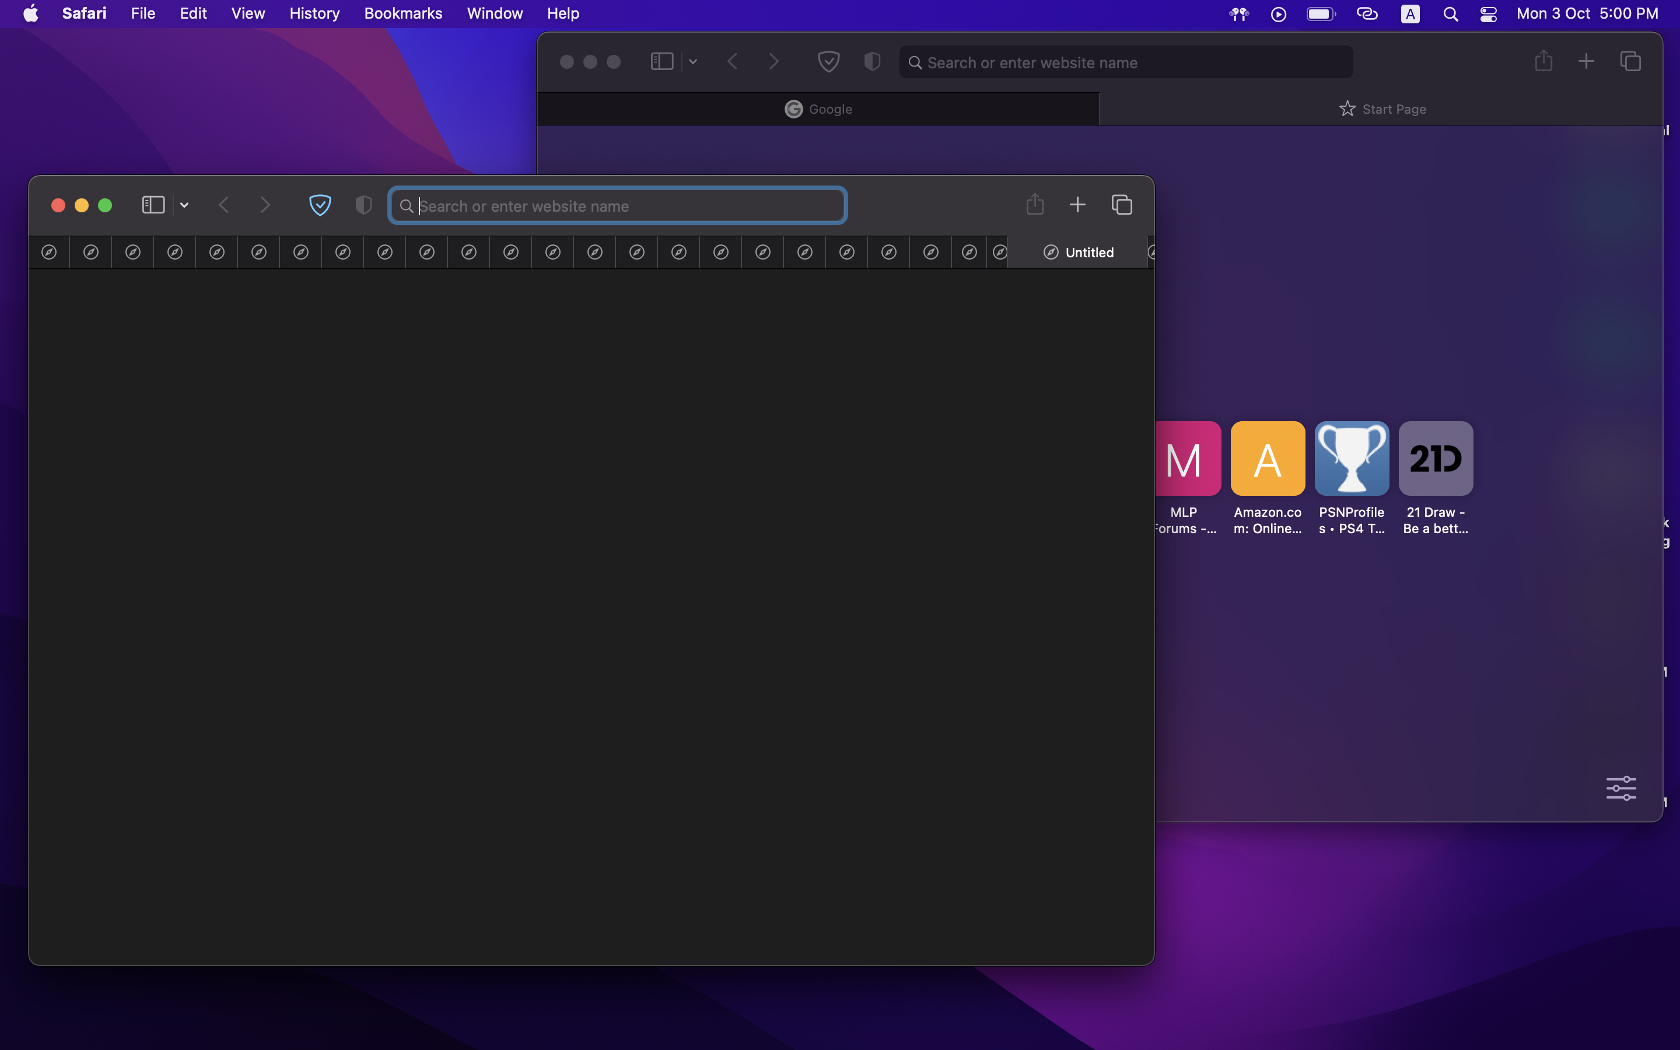Add a new tab with plus icon
This screenshot has height=1050, width=1680.
tap(1077, 205)
